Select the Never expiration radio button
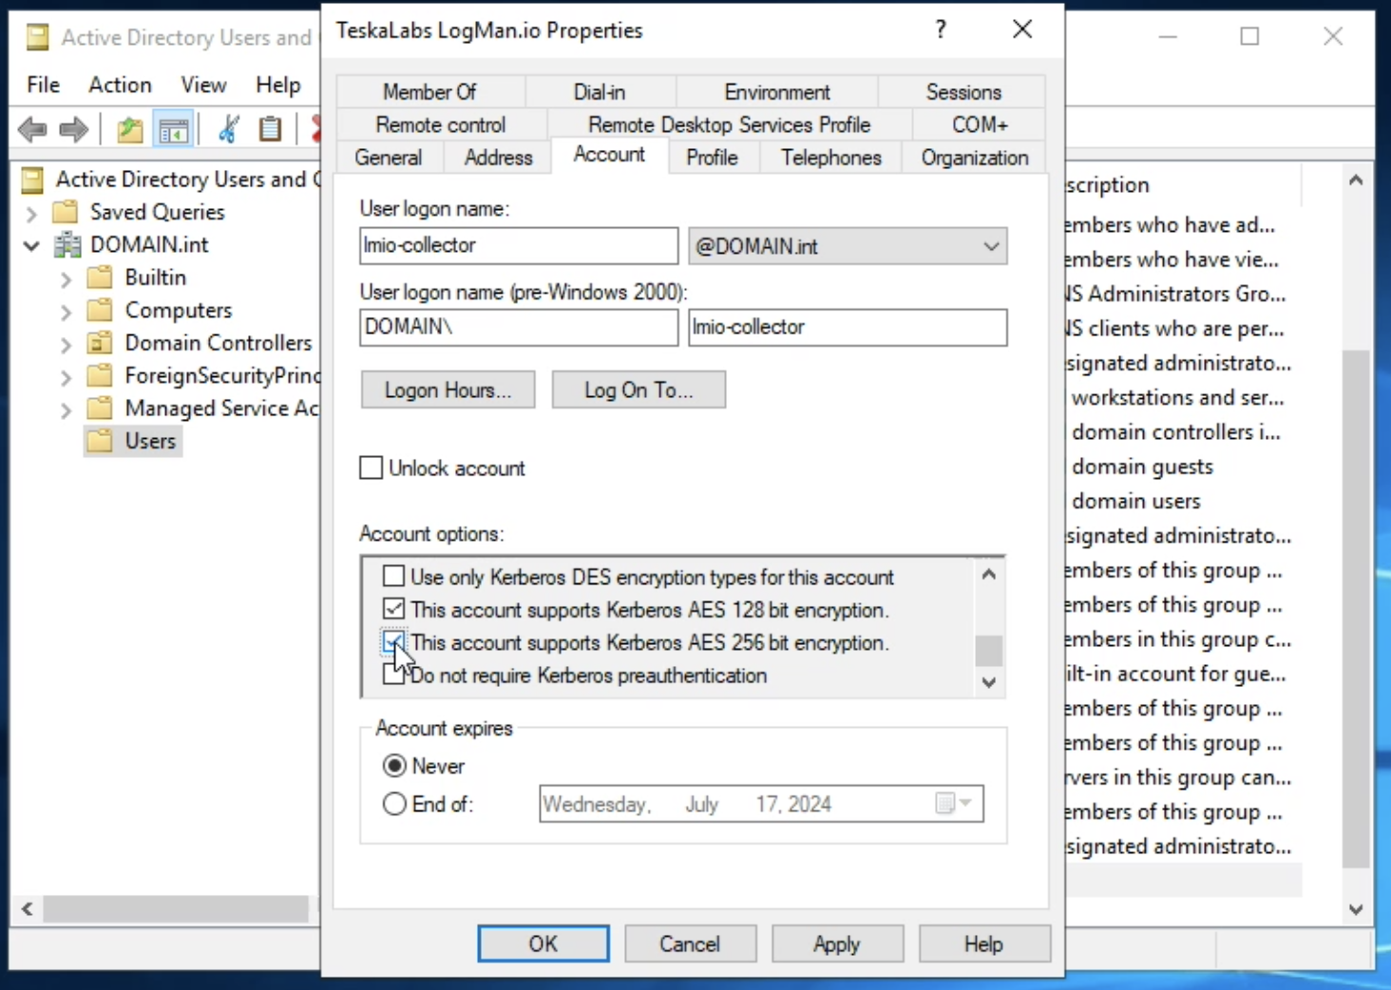 394,766
